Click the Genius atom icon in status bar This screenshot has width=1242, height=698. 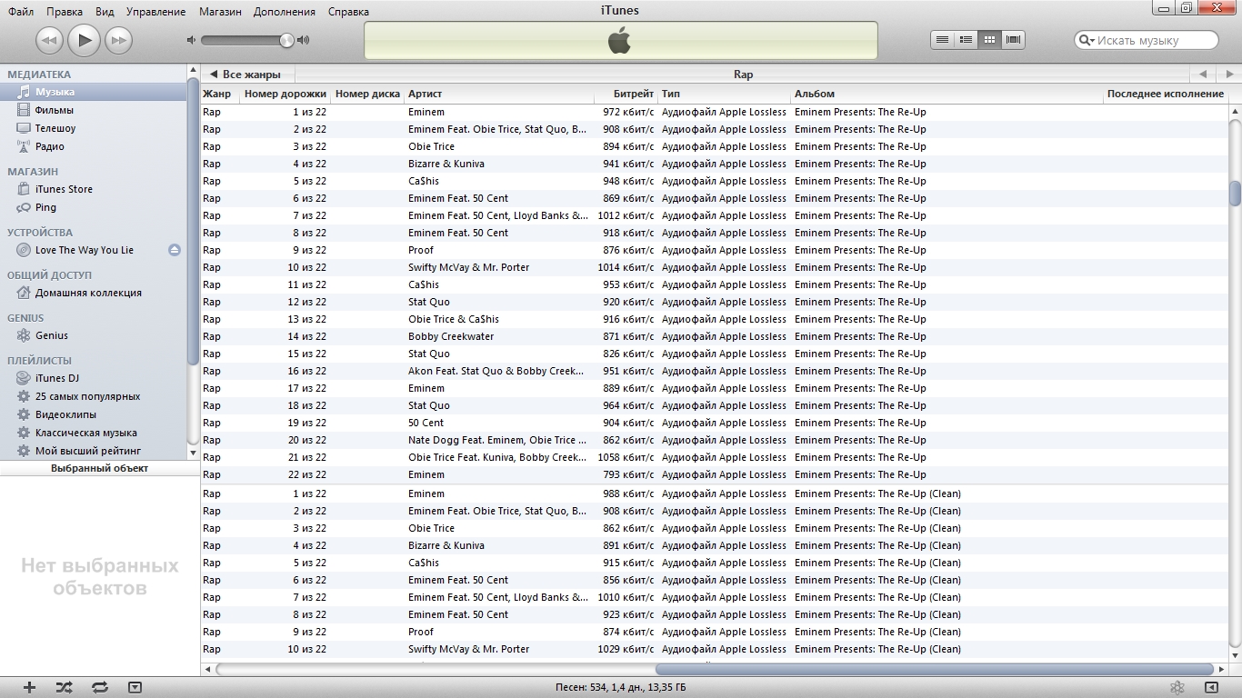(1177, 687)
